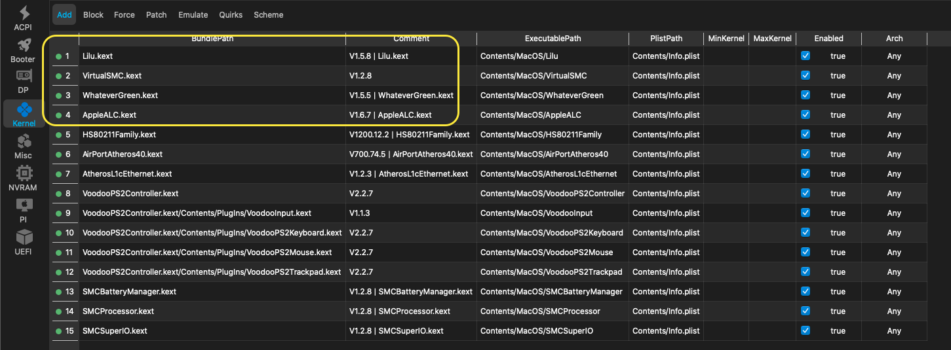Image resolution: width=951 pixels, height=350 pixels.
Task: Toggle Enabled checkbox for SMCBatteryManager.kext row
Action: point(805,291)
